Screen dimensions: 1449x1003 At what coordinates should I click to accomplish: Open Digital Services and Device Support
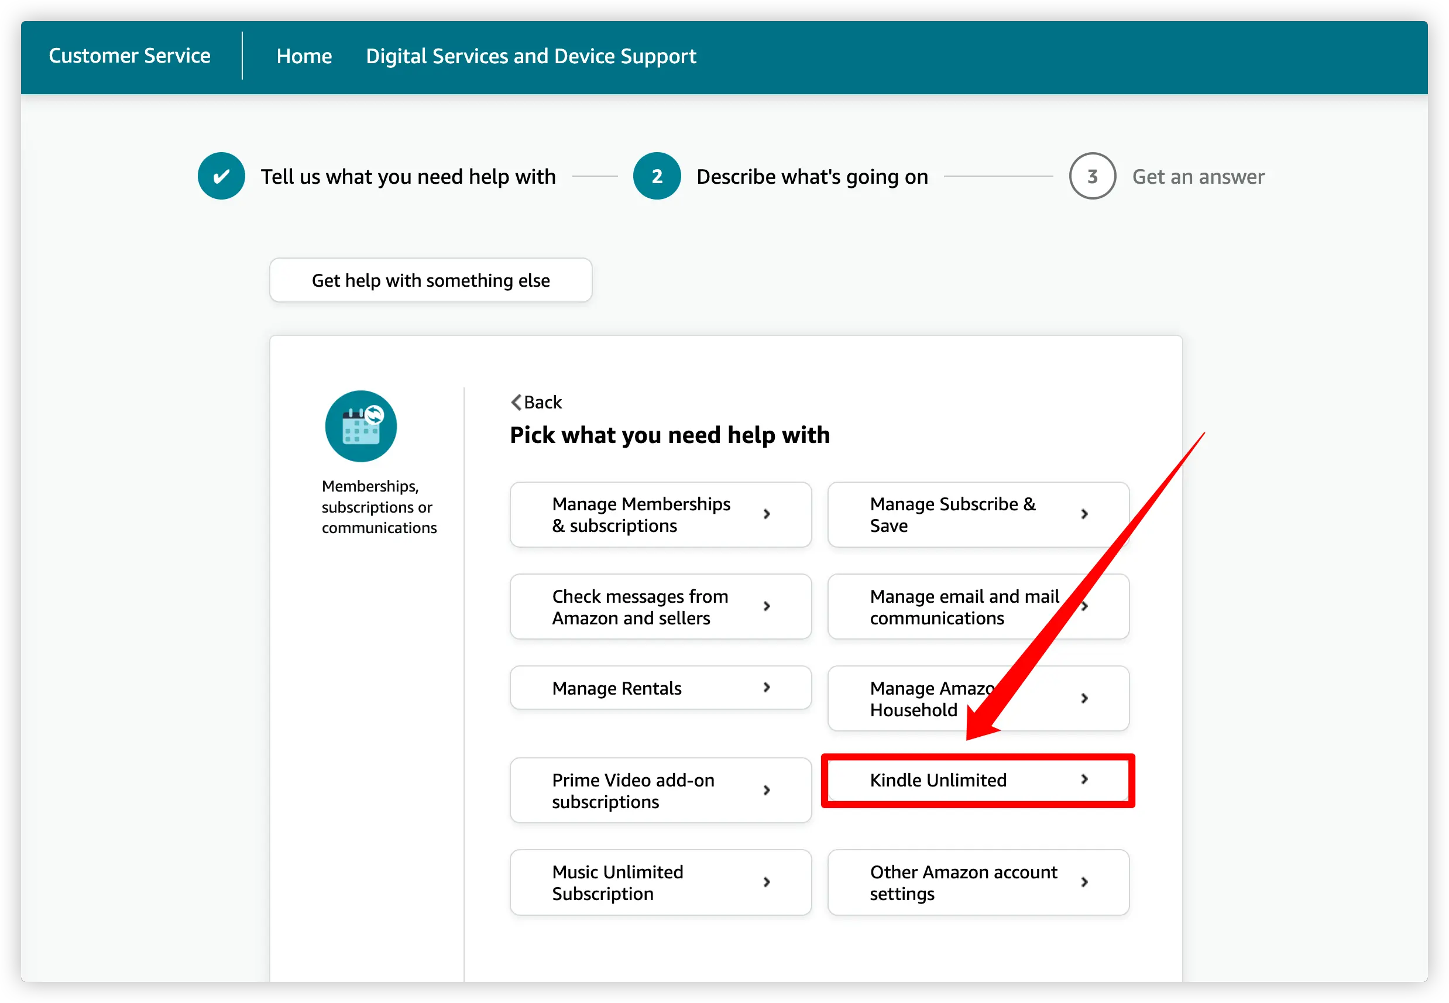(x=531, y=56)
